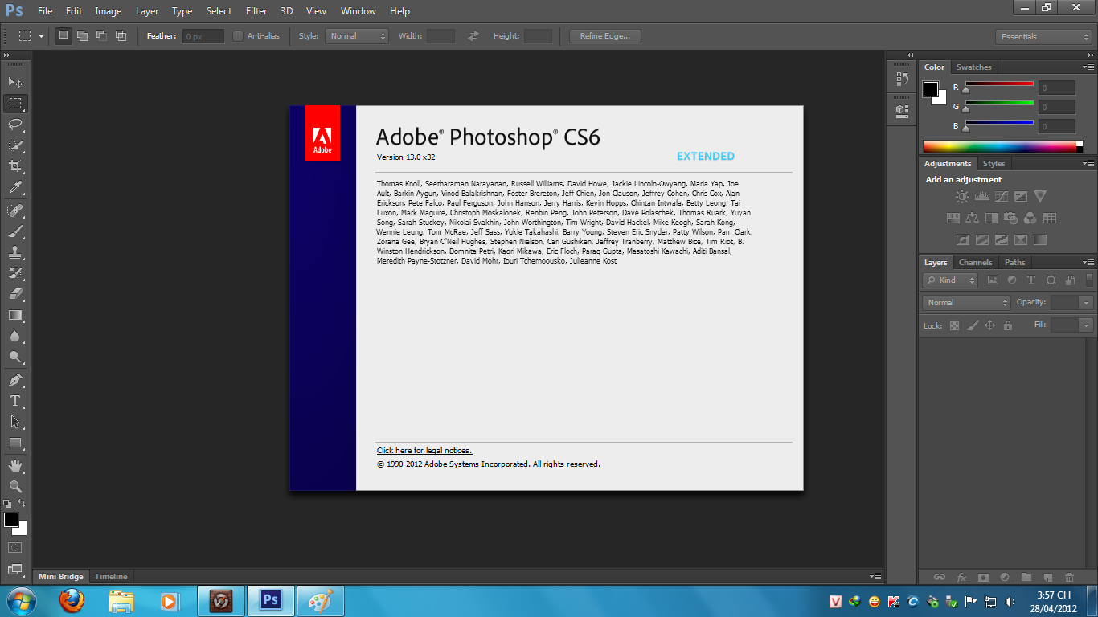
Task: Activate the Crop tool
Action: pos(15,166)
